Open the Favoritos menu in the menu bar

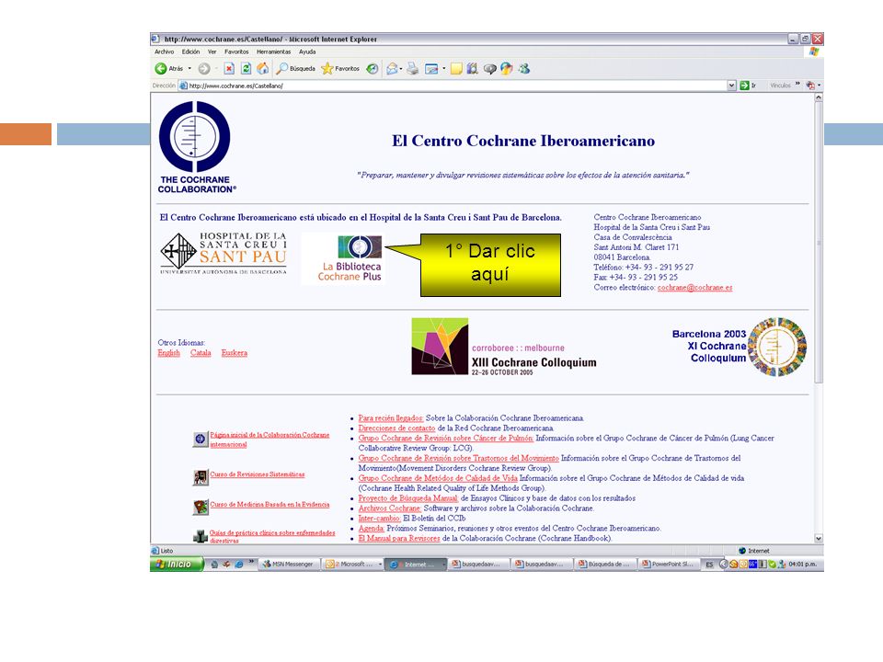tap(236, 51)
